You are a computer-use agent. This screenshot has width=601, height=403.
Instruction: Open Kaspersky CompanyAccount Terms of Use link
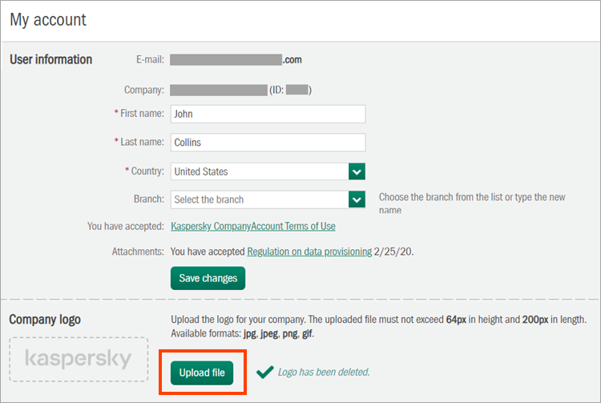(253, 227)
